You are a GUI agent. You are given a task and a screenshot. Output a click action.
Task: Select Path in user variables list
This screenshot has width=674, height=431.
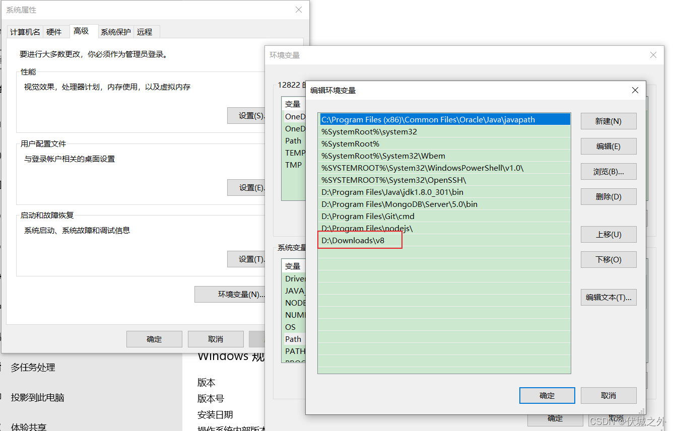pyautogui.click(x=294, y=141)
